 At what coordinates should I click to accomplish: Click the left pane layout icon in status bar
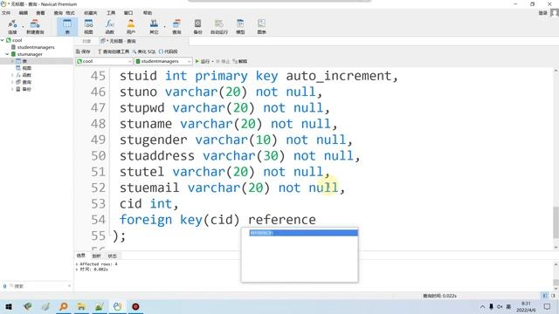click(545, 296)
